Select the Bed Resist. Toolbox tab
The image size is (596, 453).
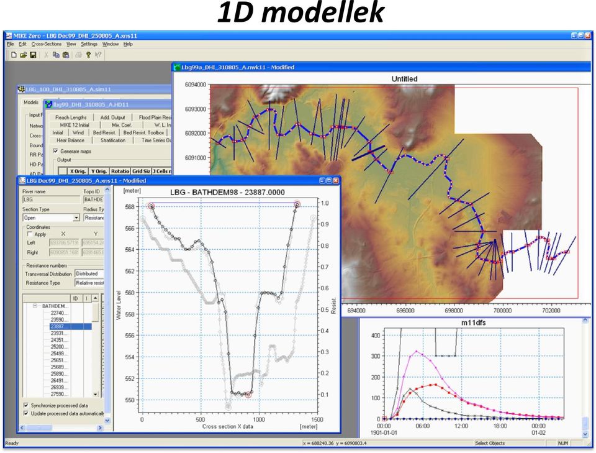point(143,133)
